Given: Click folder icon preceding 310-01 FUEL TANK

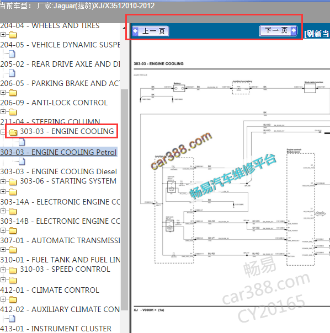Looking at the screenshot, I should [x=13, y=250].
